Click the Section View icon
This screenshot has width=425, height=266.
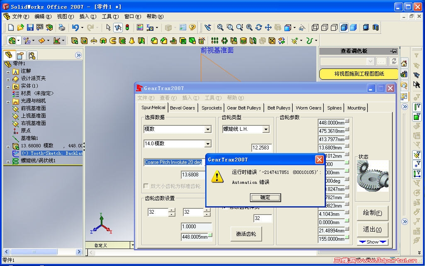pos(376,27)
